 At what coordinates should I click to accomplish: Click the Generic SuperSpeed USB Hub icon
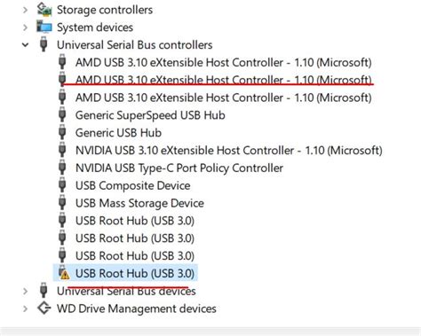click(62, 114)
